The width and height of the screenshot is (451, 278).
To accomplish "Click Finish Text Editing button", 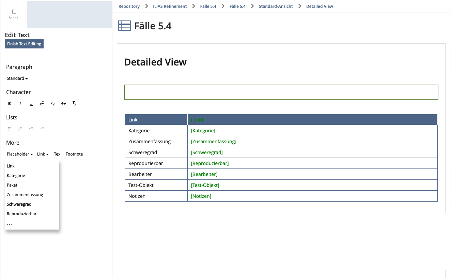I will 24,44.
